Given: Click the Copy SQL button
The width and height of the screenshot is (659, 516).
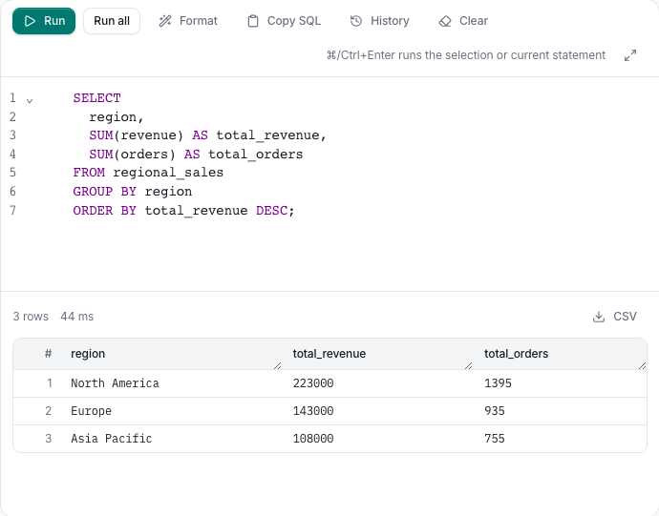Looking at the screenshot, I should (284, 21).
